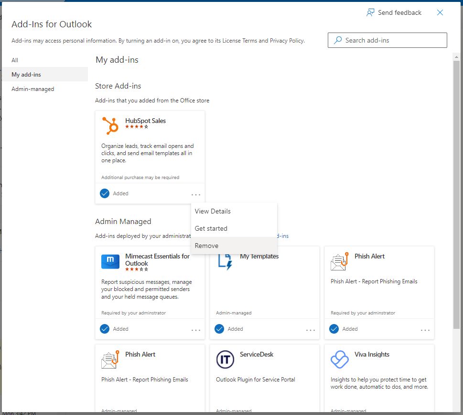Switch to the Admin-managed category
This screenshot has height=415, width=463.
pyautogui.click(x=32, y=89)
